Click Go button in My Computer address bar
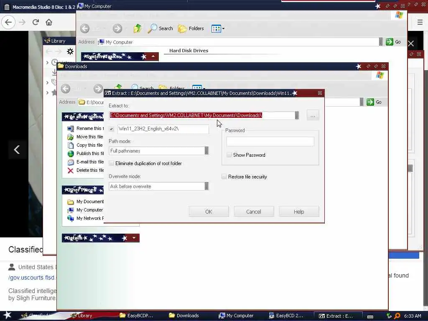Image resolution: width=428 pixels, height=321 pixels. (393, 42)
